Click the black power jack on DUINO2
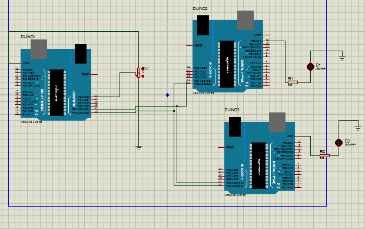 pos(203,25)
